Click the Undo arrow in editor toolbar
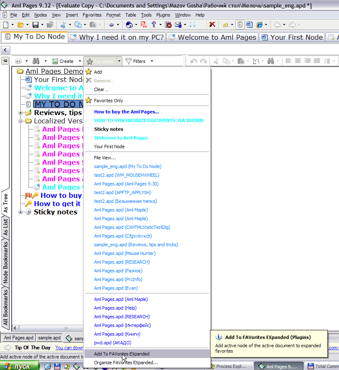Image resolution: width=339 pixels, height=370 pixels. coord(194,61)
